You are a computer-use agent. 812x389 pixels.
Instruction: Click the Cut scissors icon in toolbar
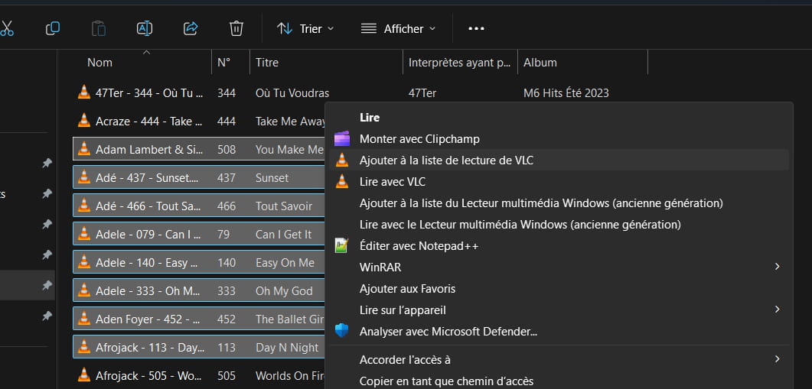click(6, 28)
